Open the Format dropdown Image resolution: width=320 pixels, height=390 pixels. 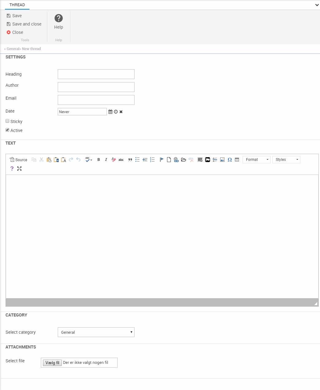pyautogui.click(x=256, y=160)
